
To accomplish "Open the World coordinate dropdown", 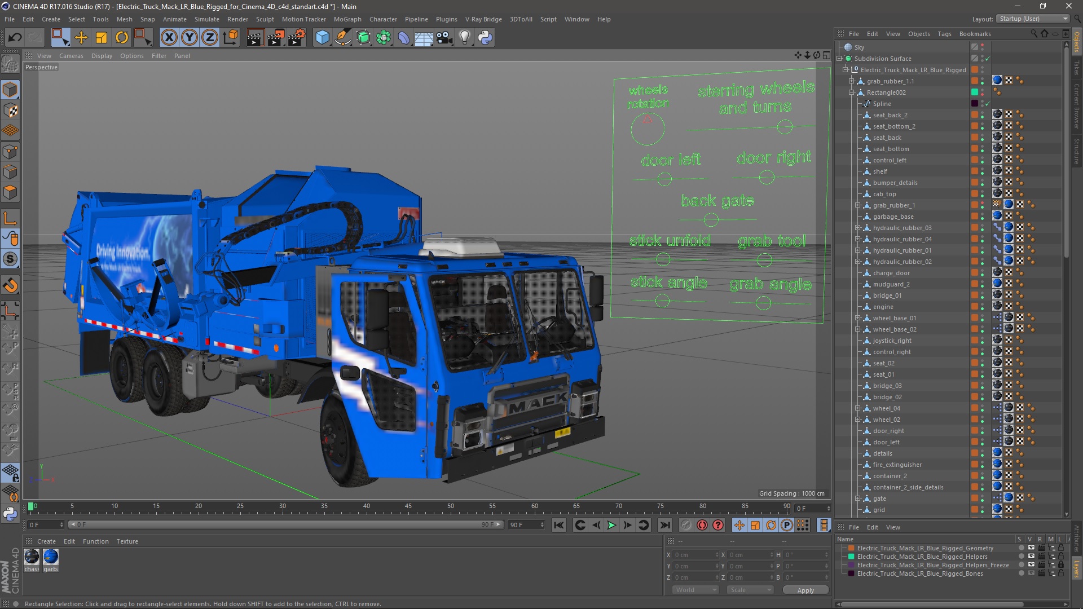I will point(695,590).
